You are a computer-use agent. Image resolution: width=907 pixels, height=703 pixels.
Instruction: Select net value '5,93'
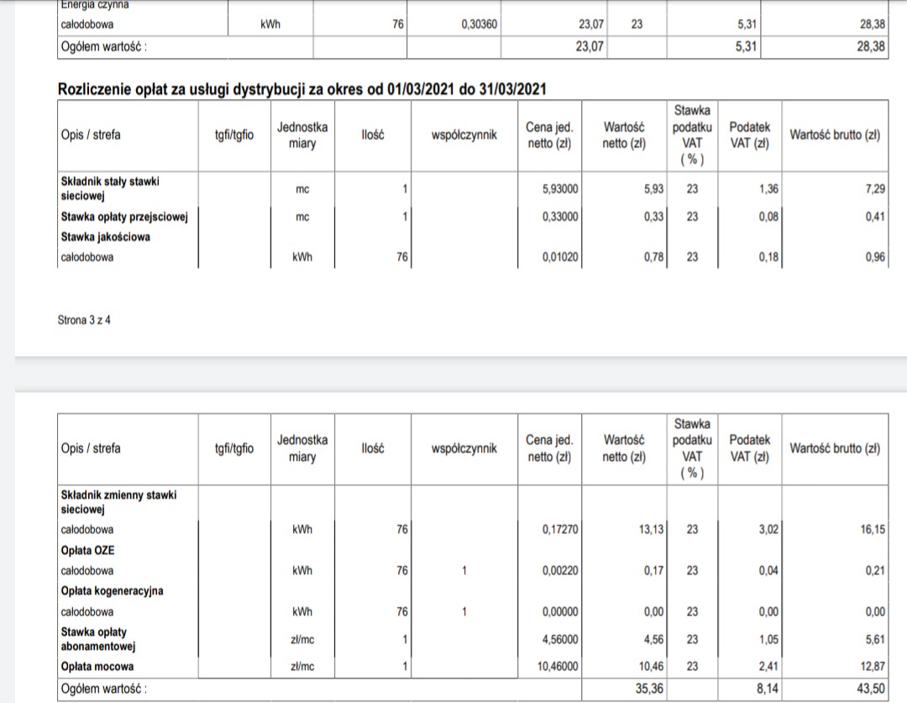(x=653, y=189)
